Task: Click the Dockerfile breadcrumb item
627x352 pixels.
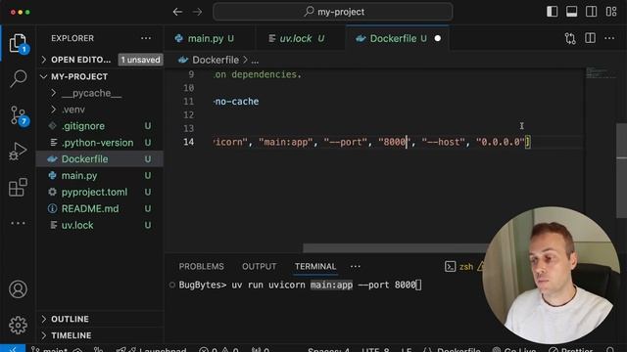Action: [209, 60]
